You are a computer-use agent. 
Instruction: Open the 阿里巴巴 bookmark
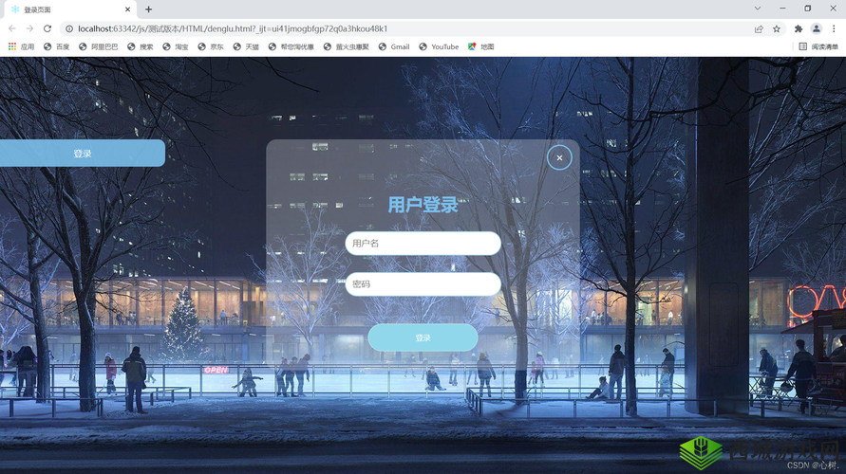pyautogui.click(x=98, y=46)
